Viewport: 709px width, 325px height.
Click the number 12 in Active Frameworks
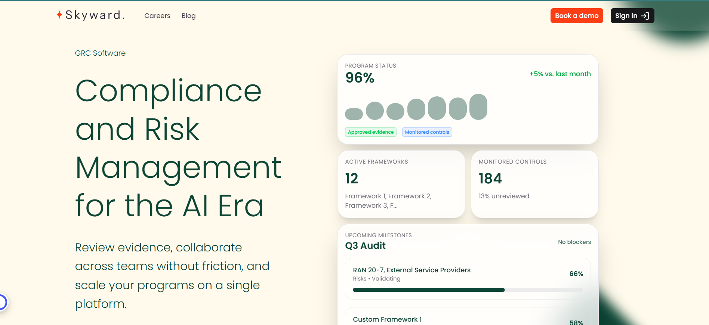[352, 179]
